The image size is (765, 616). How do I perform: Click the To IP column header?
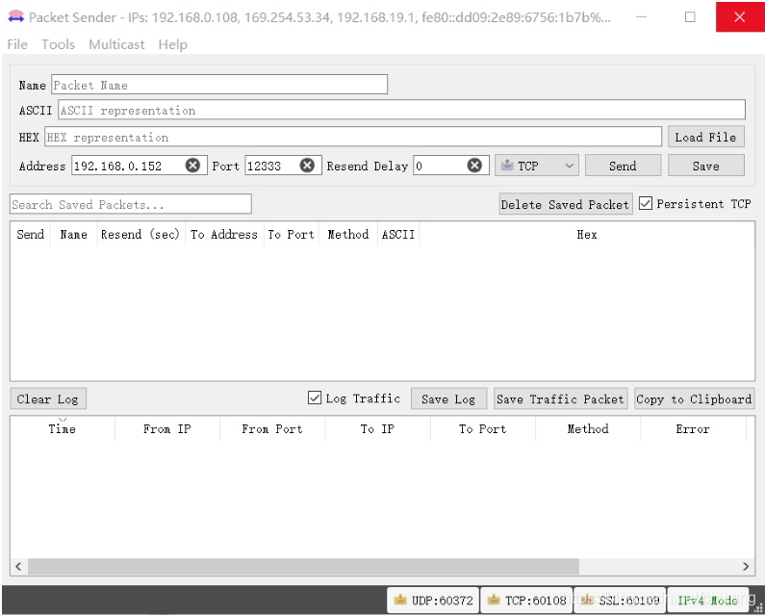coord(377,428)
